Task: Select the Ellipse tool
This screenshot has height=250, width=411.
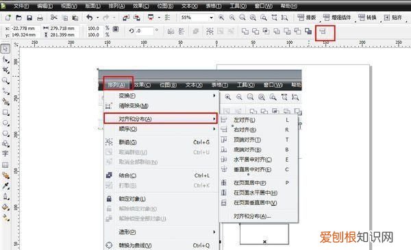Action: pyautogui.click(x=5, y=123)
